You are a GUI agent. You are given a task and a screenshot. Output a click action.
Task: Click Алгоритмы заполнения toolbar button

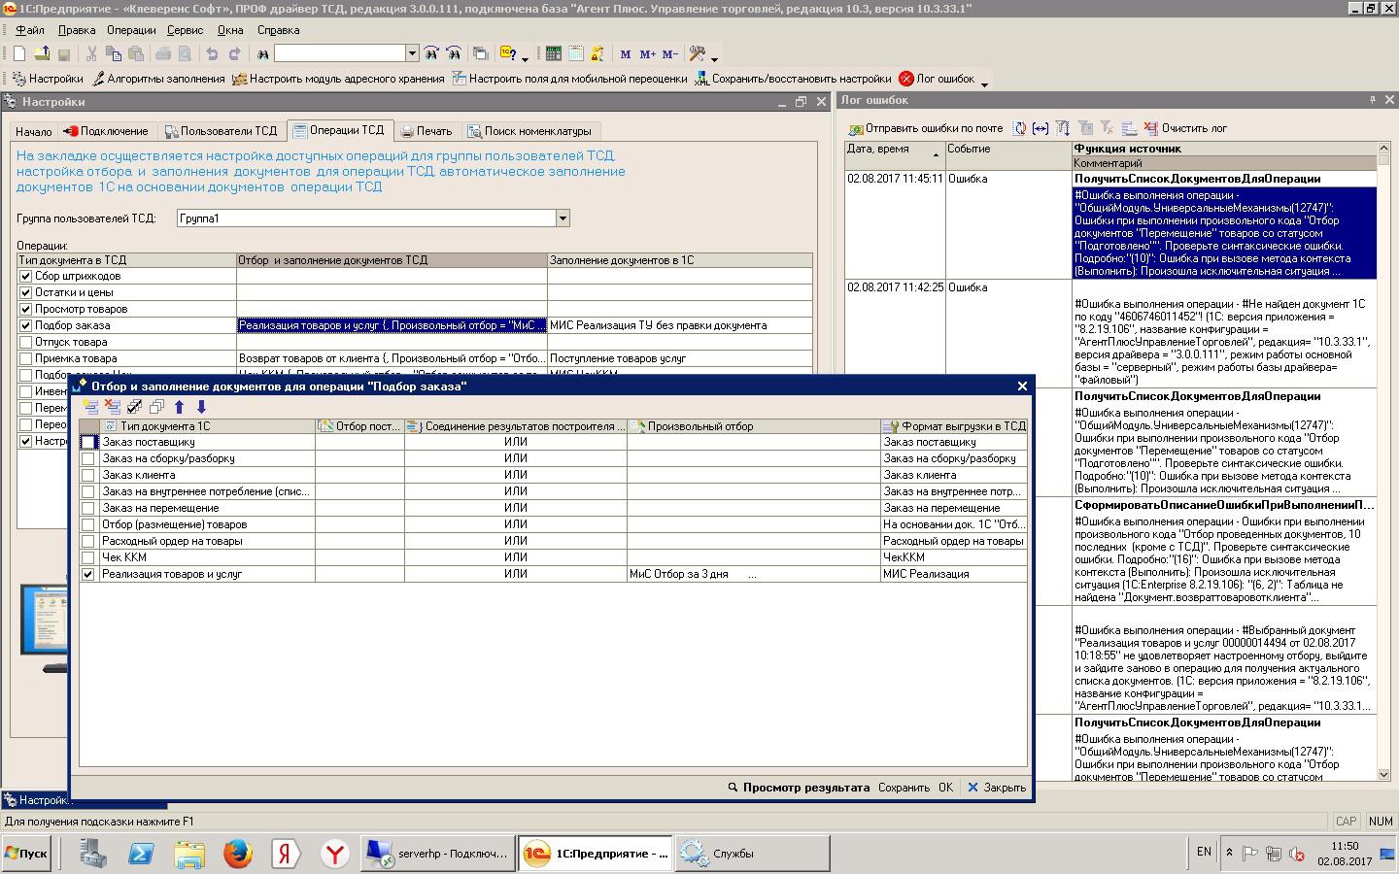pos(157,79)
